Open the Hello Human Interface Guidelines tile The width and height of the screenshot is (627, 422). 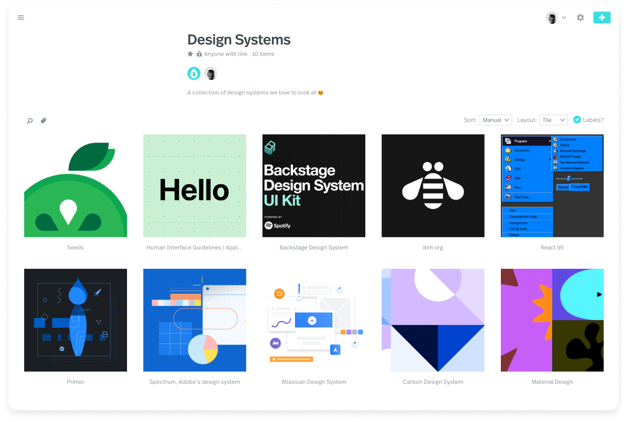tap(195, 186)
